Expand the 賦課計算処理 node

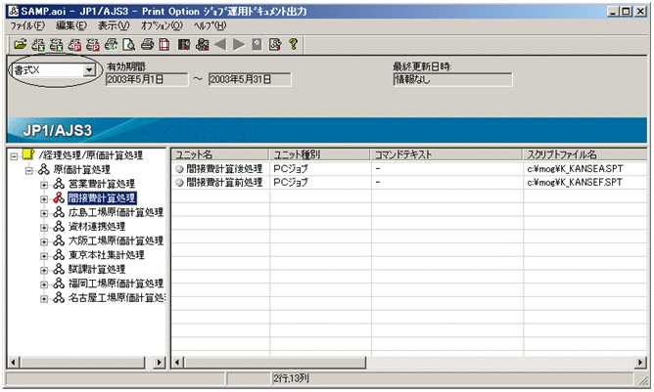pos(44,270)
